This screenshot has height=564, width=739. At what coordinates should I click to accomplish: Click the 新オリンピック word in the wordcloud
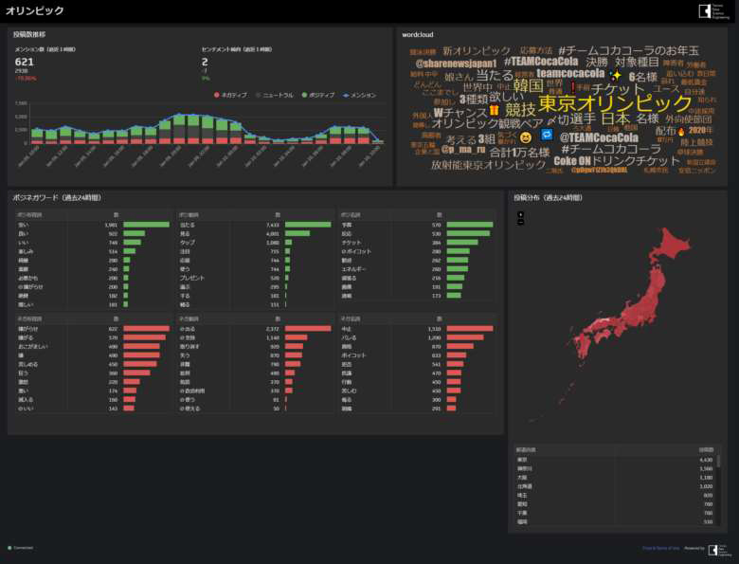[477, 51]
